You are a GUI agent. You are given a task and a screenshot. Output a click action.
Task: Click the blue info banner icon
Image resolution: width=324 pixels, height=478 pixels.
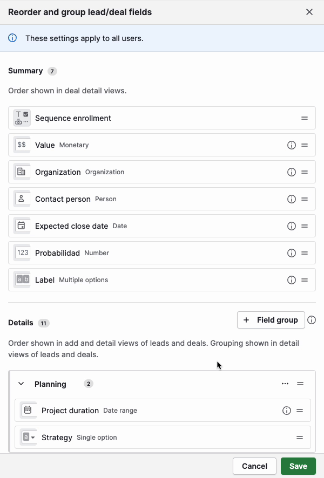pyautogui.click(x=12, y=38)
